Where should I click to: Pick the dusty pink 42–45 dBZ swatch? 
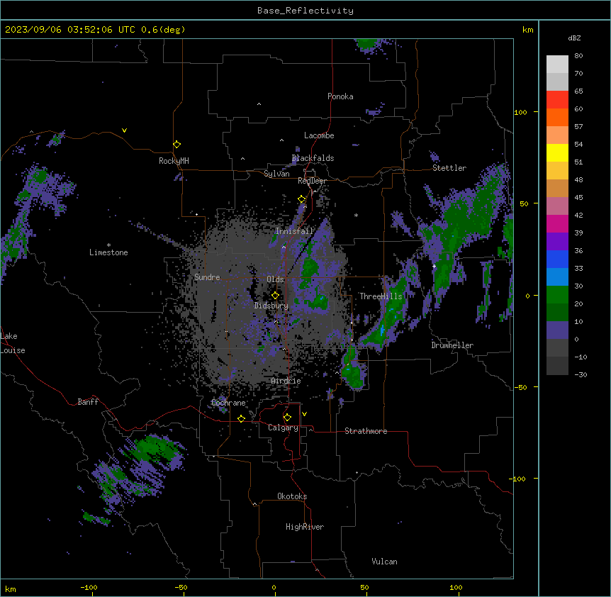557,206
